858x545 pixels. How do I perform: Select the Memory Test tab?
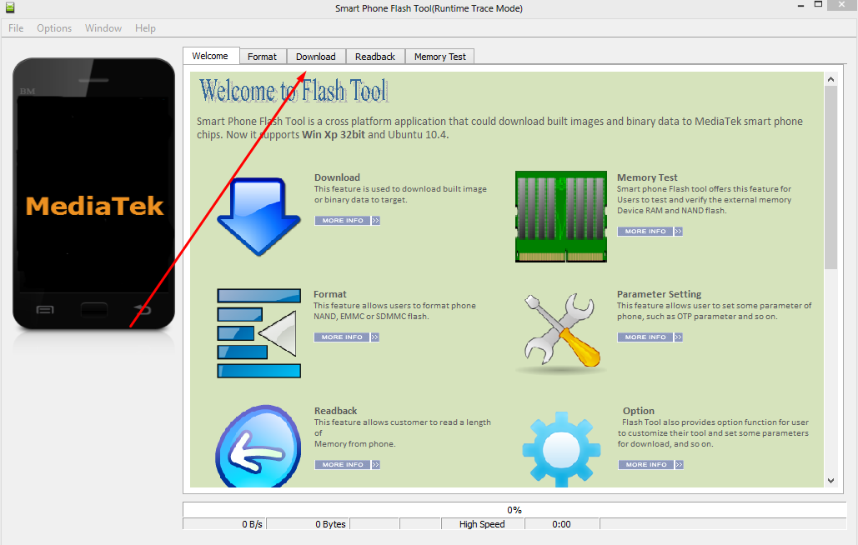tap(440, 57)
